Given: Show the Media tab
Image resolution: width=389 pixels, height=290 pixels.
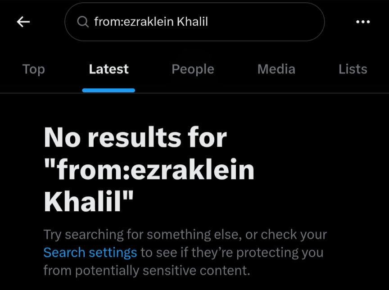Looking at the screenshot, I should coord(276,69).
